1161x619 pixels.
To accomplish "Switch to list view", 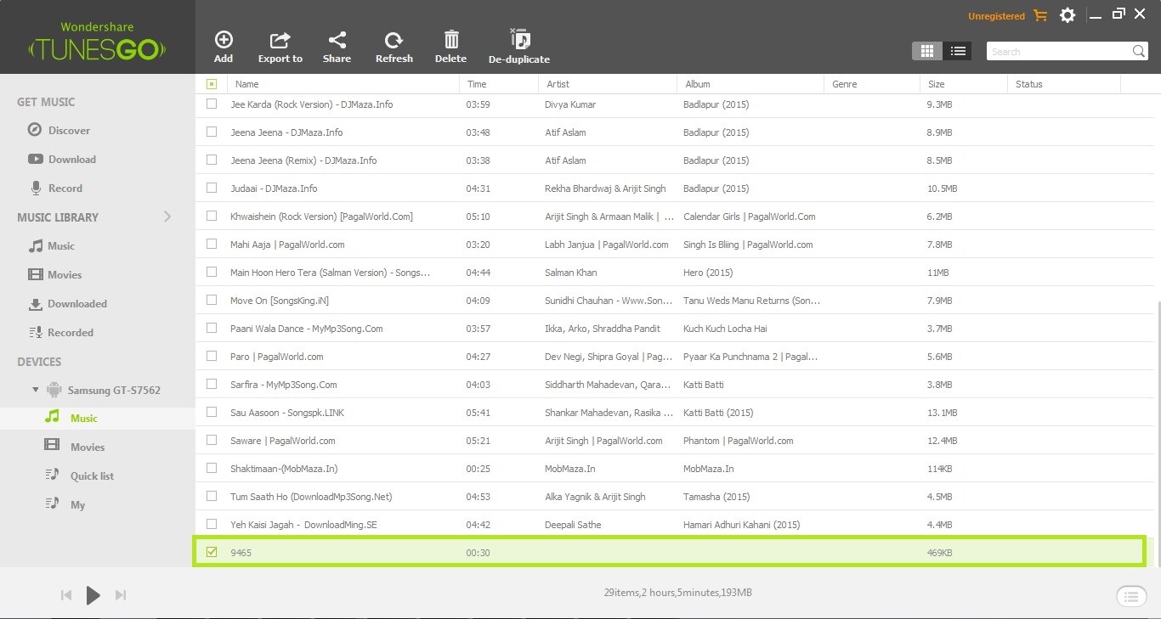I will [958, 51].
